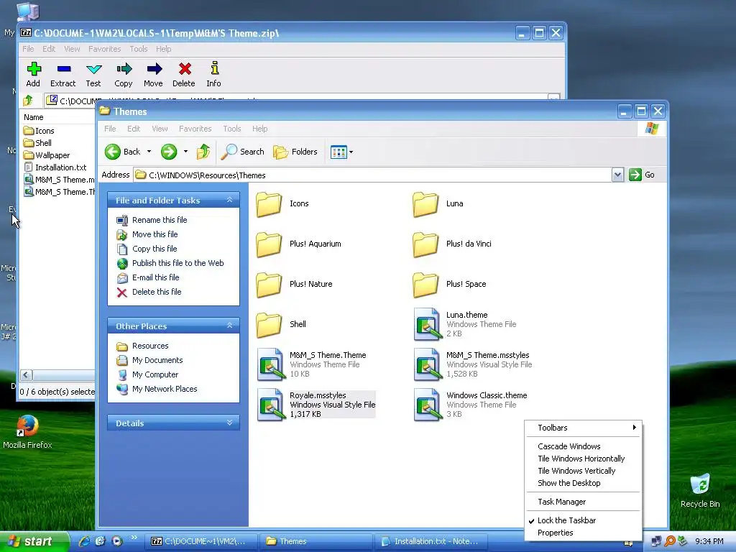The width and height of the screenshot is (736, 552).
Task: Click the 7-Zip scrollbar left arrow
Action: [27, 374]
